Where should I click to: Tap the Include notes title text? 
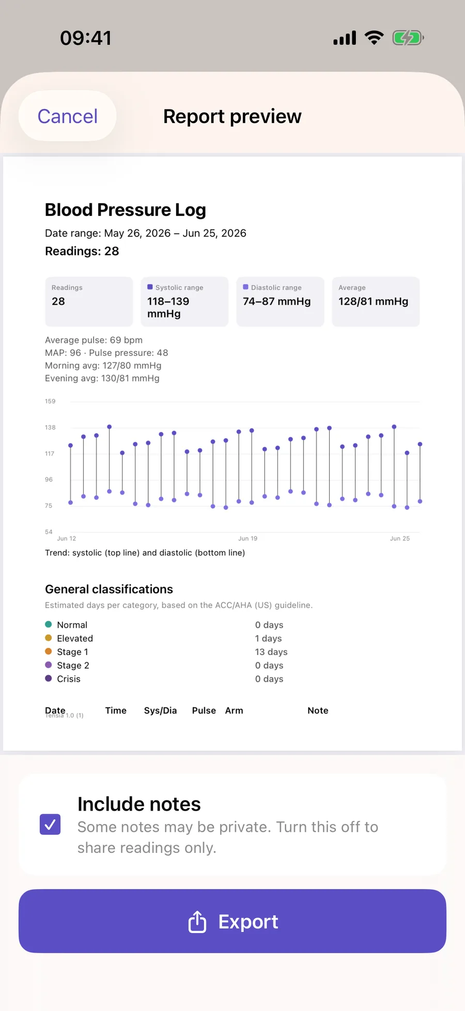coord(139,804)
